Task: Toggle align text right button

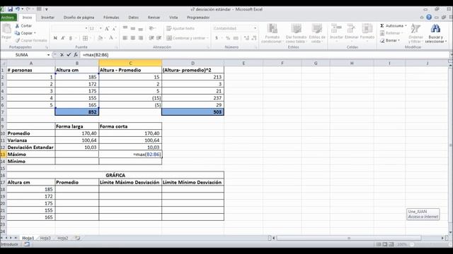Action: click(x=141, y=38)
